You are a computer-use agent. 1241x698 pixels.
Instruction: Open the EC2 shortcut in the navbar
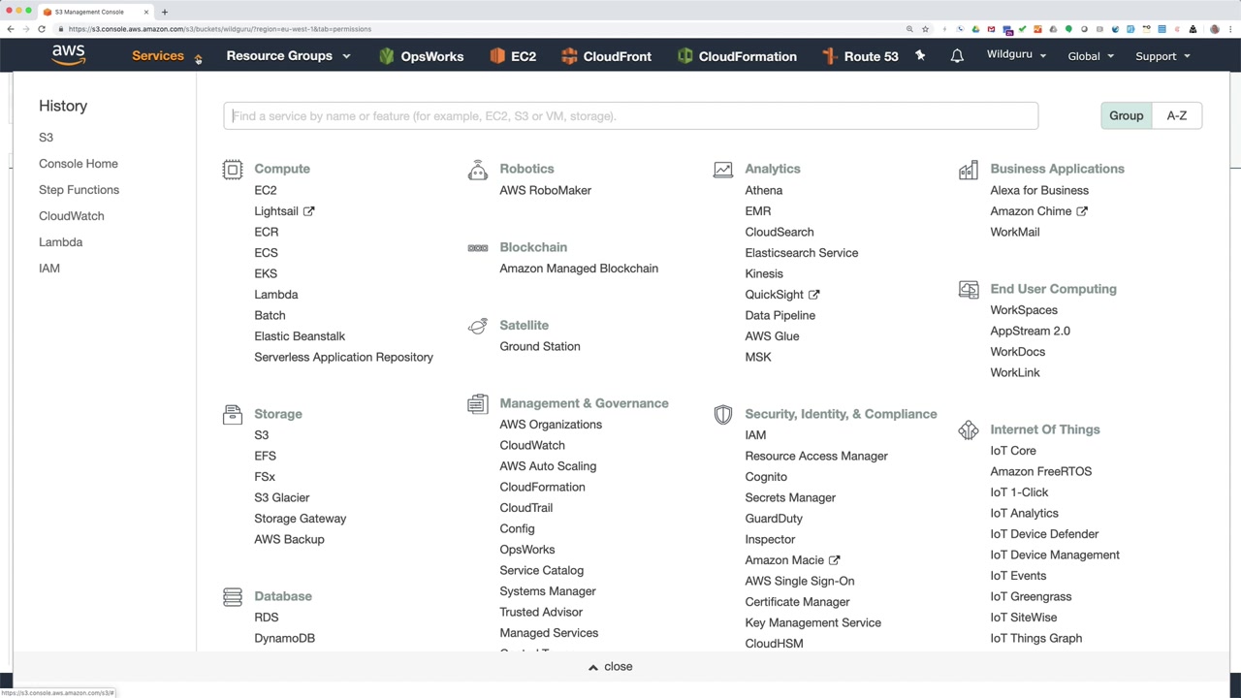coord(513,56)
